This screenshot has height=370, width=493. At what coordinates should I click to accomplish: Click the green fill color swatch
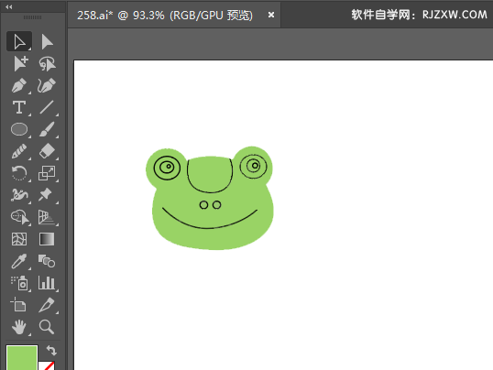tap(22, 358)
